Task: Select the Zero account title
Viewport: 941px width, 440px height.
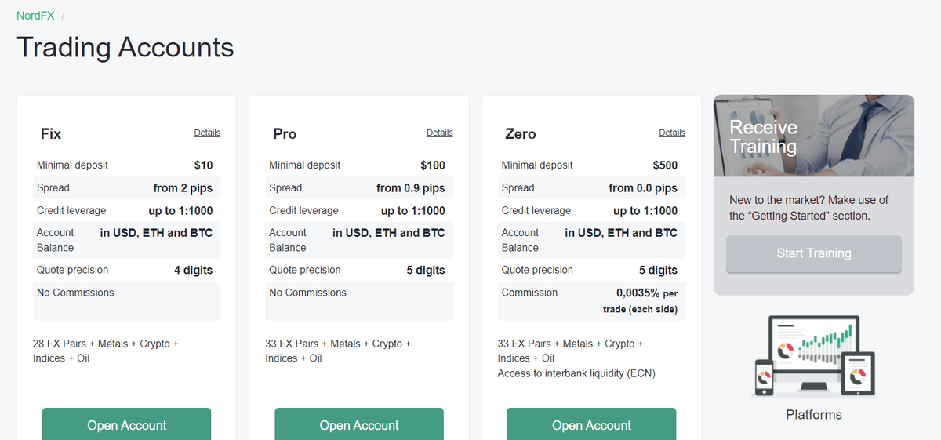Action: tap(521, 134)
